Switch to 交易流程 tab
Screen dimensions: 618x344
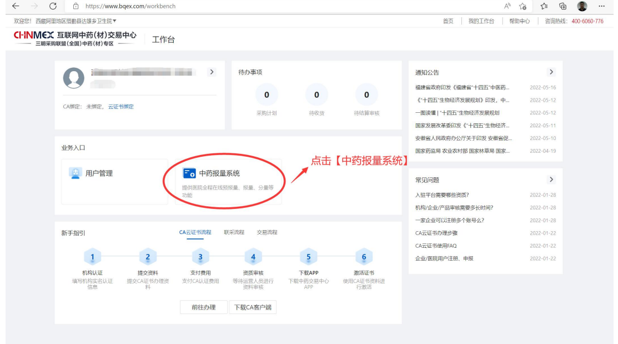click(267, 232)
